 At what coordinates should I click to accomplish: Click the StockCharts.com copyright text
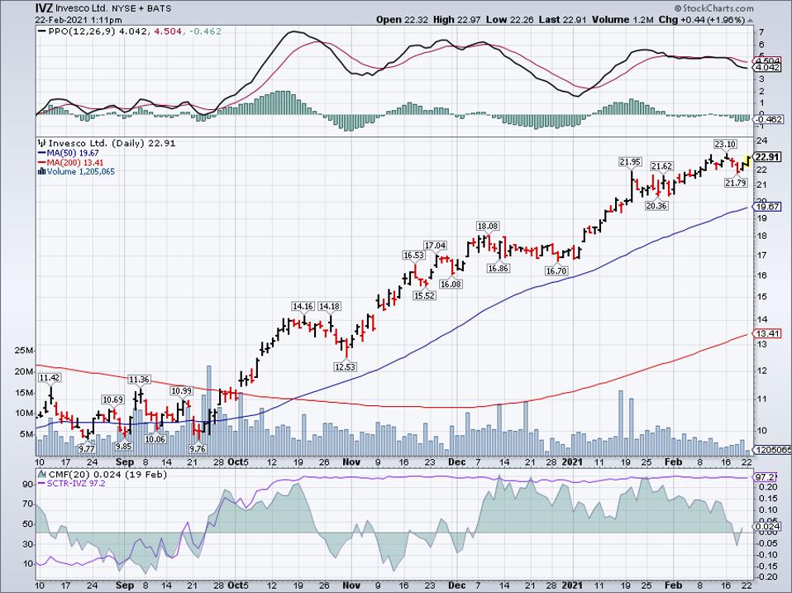click(x=713, y=8)
